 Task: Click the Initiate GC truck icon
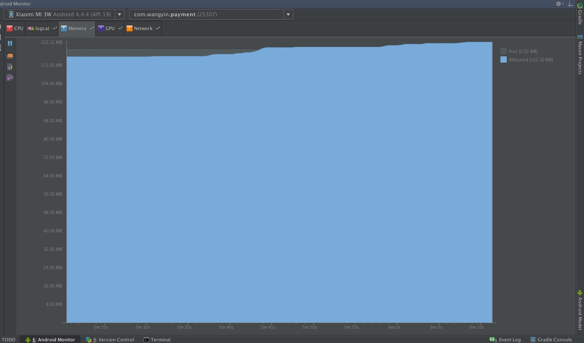[10, 56]
